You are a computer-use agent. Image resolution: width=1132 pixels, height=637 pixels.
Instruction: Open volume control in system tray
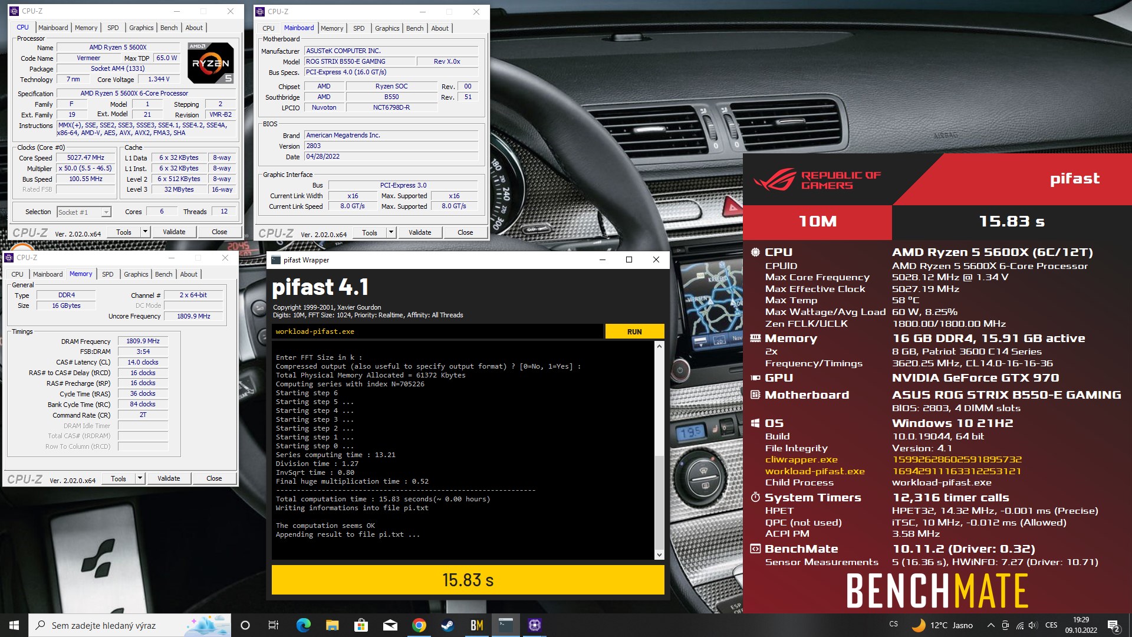pyautogui.click(x=1033, y=625)
